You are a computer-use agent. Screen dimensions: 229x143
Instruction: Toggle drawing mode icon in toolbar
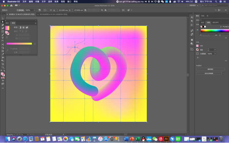(3, 81)
